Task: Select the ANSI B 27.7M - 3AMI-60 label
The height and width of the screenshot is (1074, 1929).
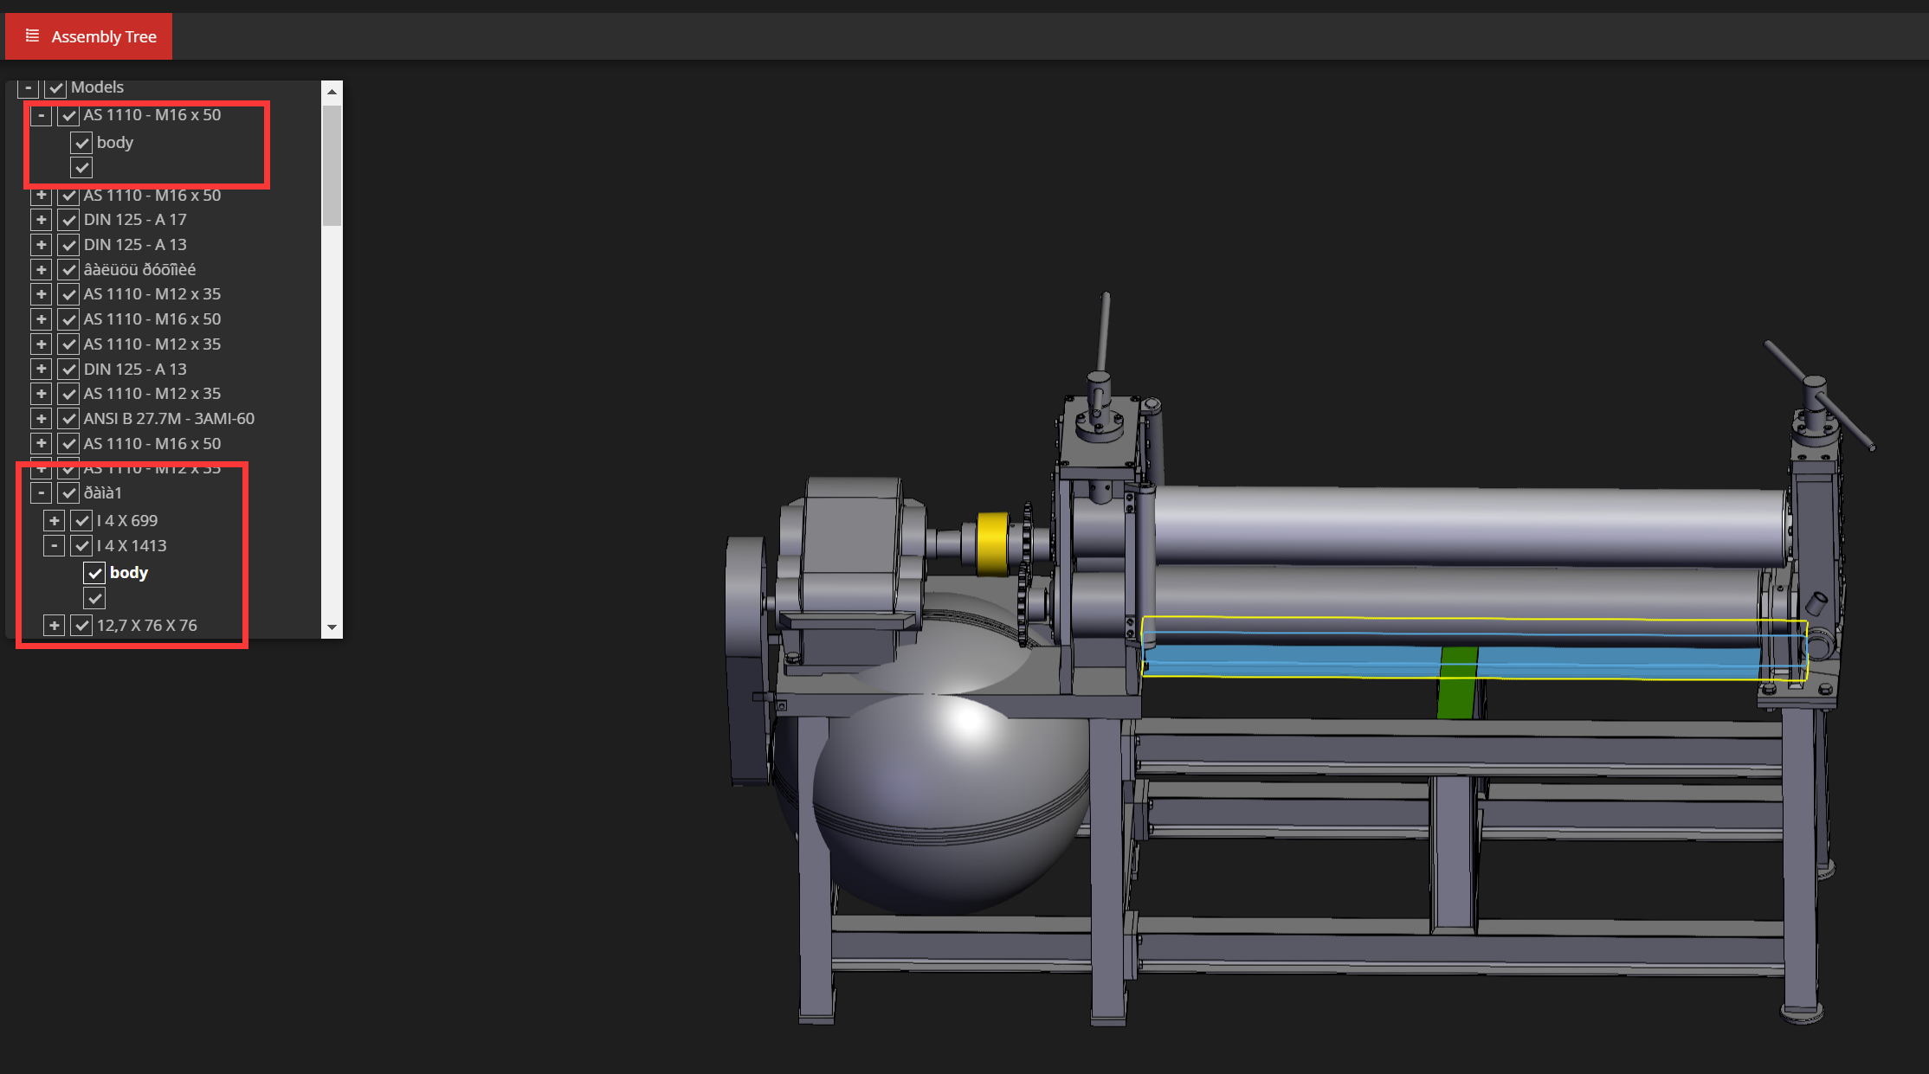Action: point(169,418)
